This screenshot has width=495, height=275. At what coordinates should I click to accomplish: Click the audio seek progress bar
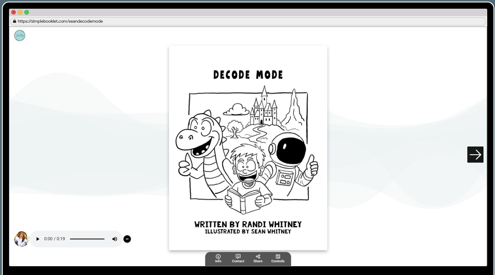point(87,239)
